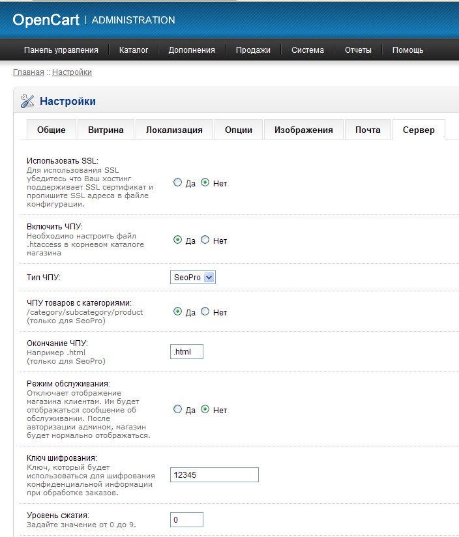Open the Дополнения menu

pos(192,50)
